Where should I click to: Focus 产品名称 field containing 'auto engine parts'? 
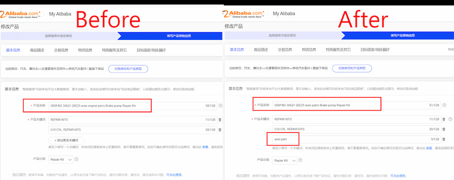(133, 106)
